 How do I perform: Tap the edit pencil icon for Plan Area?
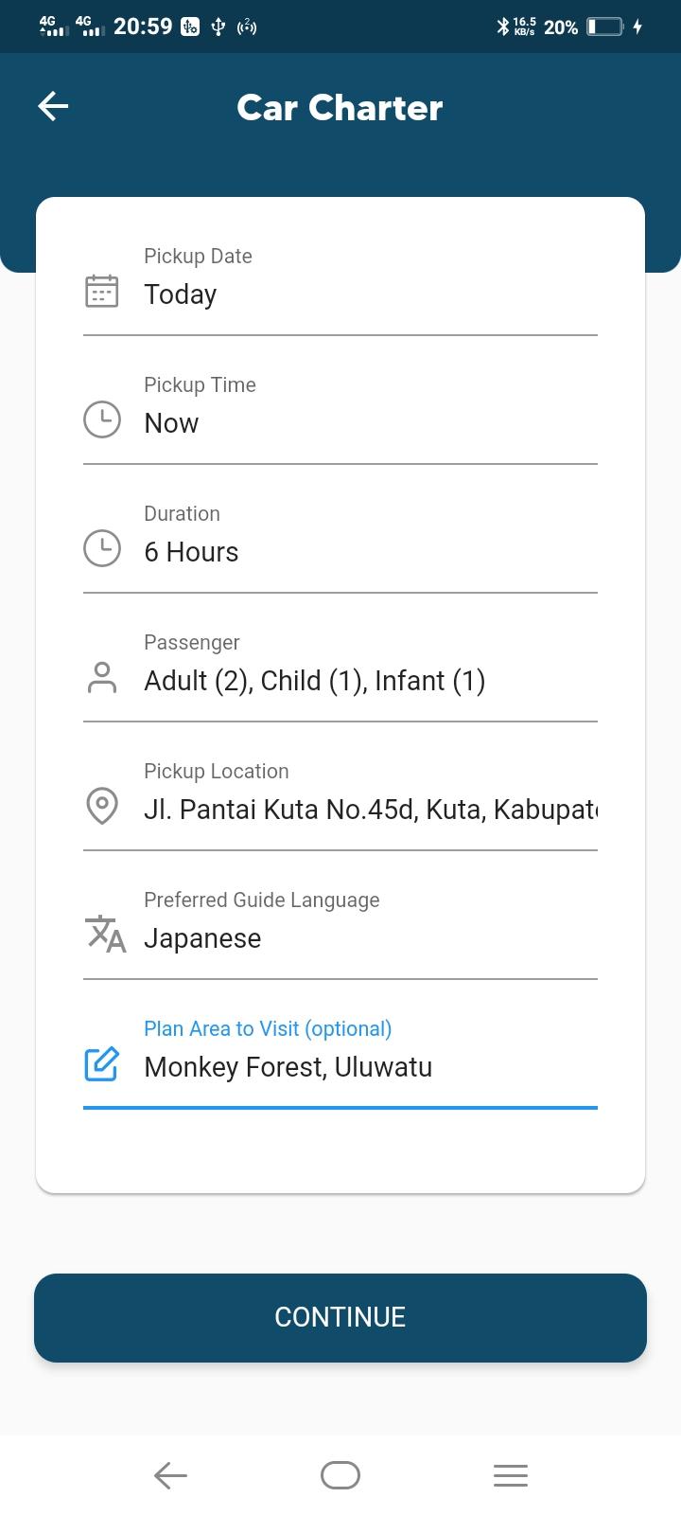[x=102, y=1063]
